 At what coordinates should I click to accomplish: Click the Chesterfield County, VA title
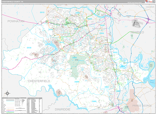tap(13, 2)
